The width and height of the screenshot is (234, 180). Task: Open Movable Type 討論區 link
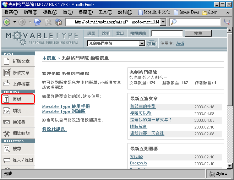pyautogui.click(x=64, y=111)
